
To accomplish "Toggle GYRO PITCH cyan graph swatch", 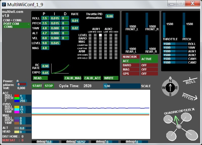I will pos(17,110).
